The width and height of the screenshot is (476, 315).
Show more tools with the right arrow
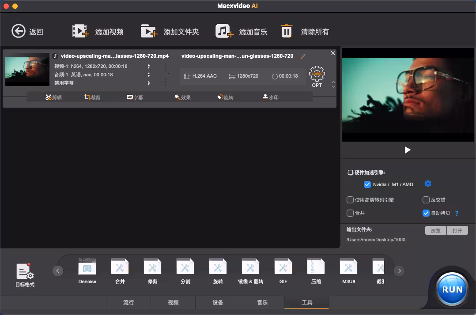coord(400,271)
